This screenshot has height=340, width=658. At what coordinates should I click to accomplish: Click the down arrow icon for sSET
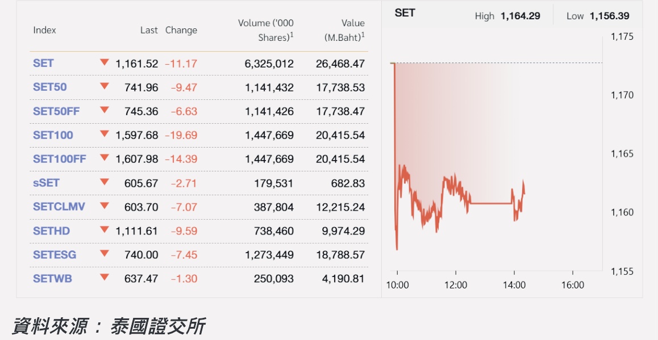click(104, 182)
